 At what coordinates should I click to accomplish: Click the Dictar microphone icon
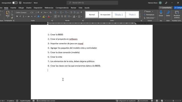[x=161, y=12]
